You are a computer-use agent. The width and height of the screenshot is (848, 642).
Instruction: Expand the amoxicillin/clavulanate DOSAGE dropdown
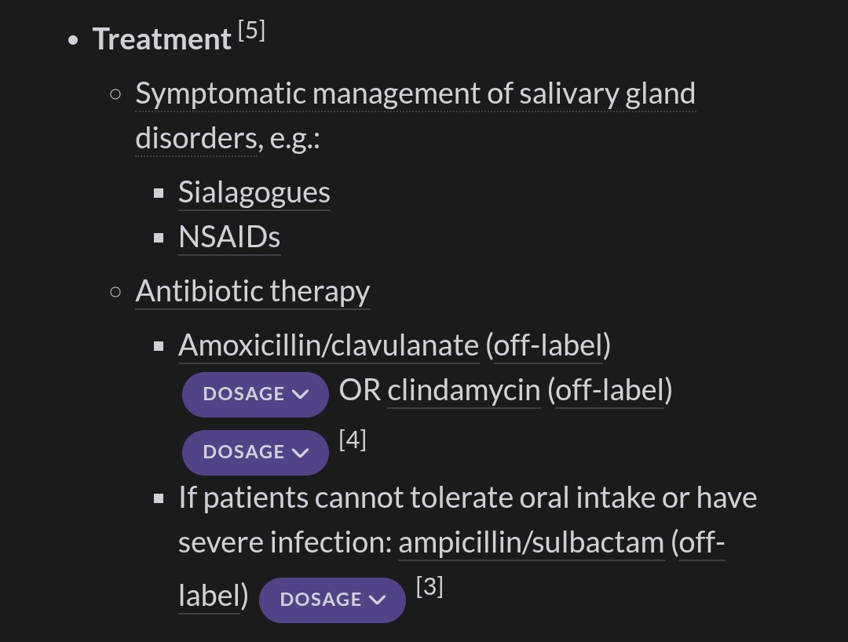254,394
